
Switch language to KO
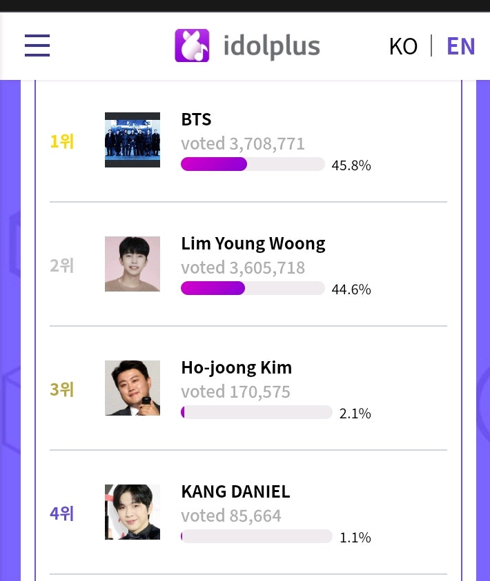pyautogui.click(x=403, y=45)
